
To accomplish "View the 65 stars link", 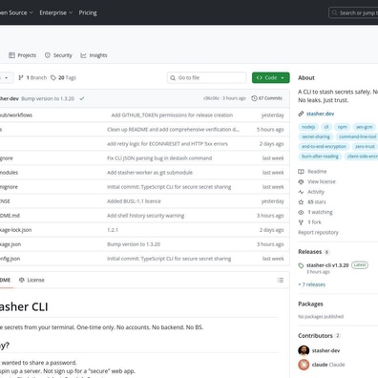I will (317, 202).
